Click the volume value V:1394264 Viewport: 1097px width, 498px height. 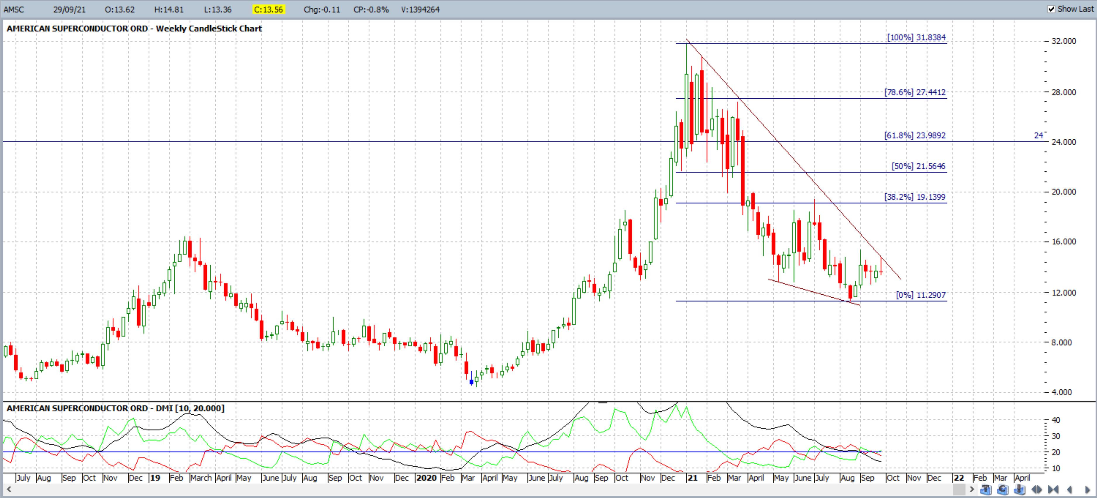pyautogui.click(x=420, y=9)
